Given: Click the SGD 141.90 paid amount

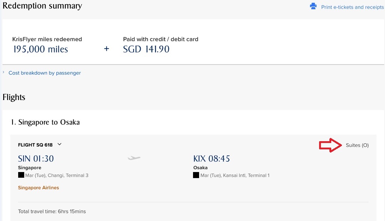Looking at the screenshot, I should (x=146, y=49).
